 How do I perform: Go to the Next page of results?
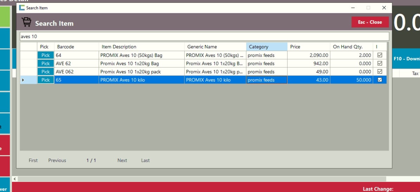click(122, 160)
